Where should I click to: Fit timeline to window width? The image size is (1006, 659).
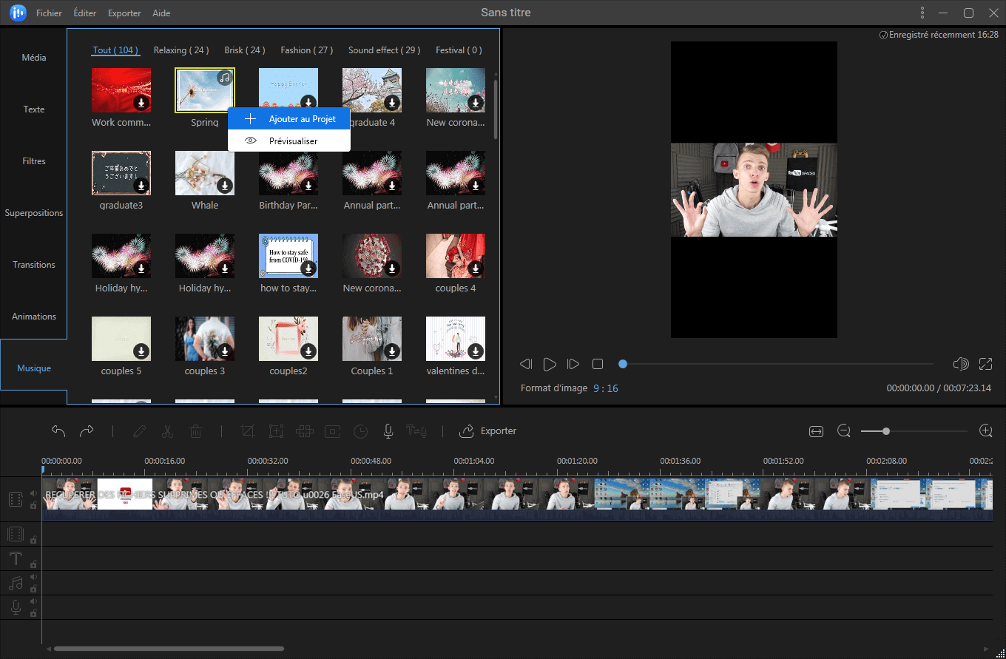[816, 431]
